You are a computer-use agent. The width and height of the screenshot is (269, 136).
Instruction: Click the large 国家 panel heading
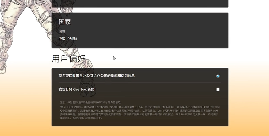pyautogui.click(x=65, y=22)
